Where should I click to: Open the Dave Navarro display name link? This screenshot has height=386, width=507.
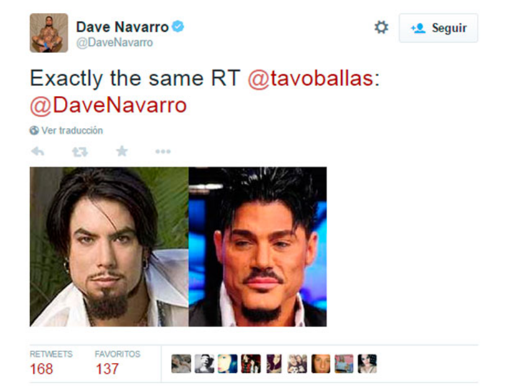(x=123, y=27)
